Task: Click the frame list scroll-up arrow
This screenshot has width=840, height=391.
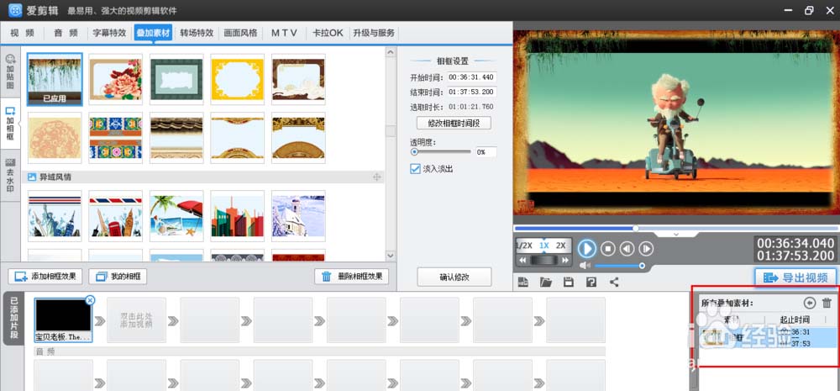Action: click(x=391, y=52)
